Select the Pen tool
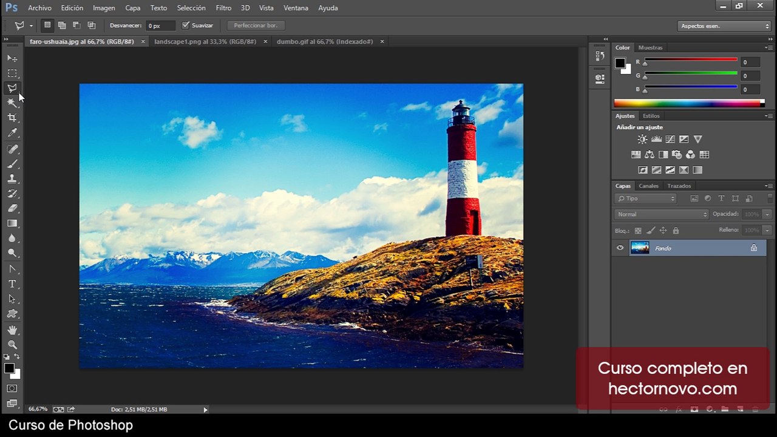Image resolution: width=777 pixels, height=437 pixels. pos(12,269)
